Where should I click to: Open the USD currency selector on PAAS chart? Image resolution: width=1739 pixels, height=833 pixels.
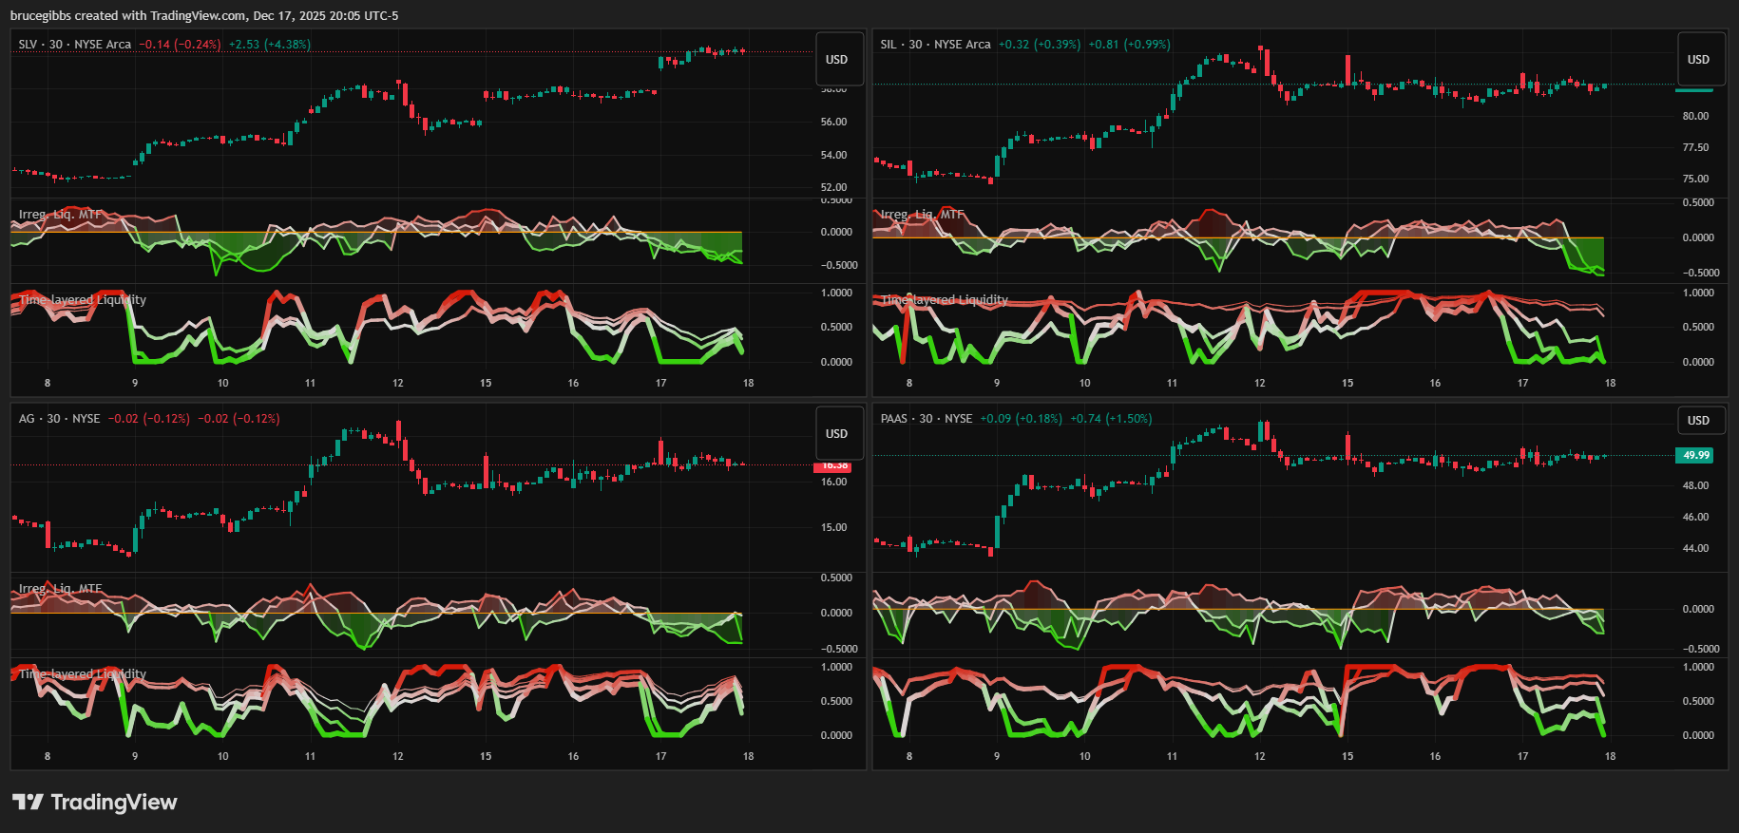1698,420
